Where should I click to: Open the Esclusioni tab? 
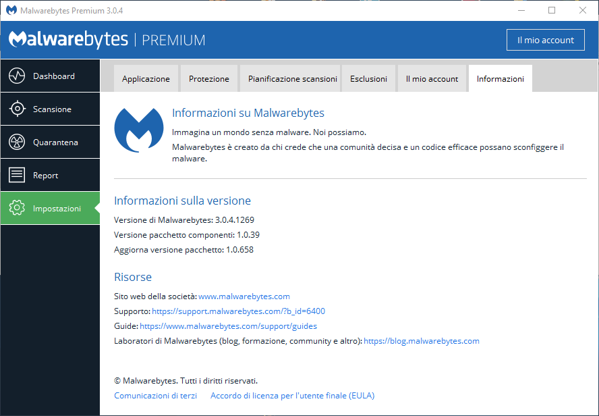(x=369, y=79)
